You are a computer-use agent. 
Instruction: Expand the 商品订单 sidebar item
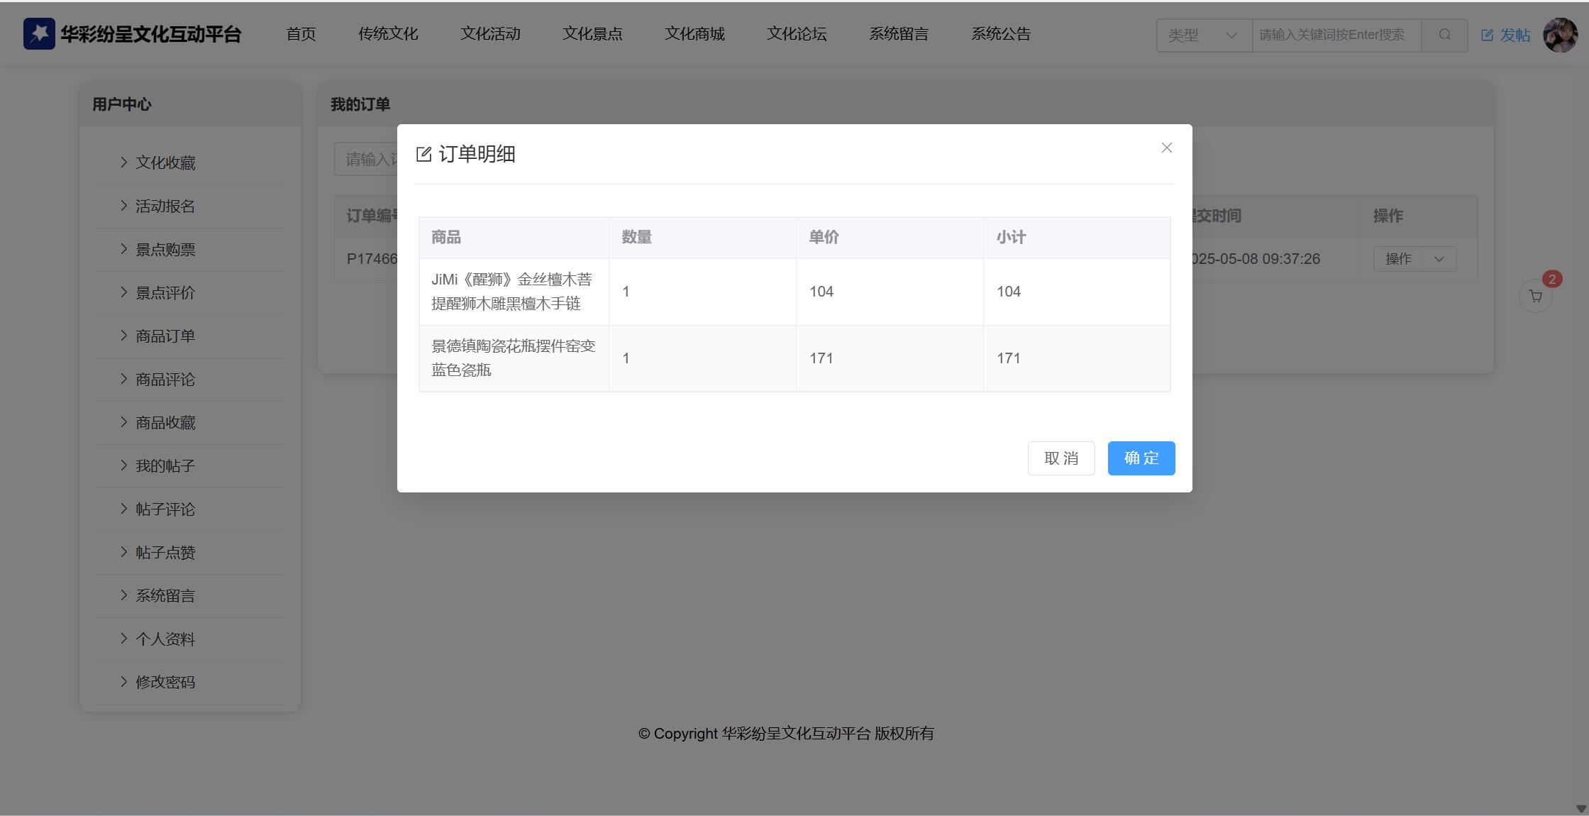(x=165, y=336)
